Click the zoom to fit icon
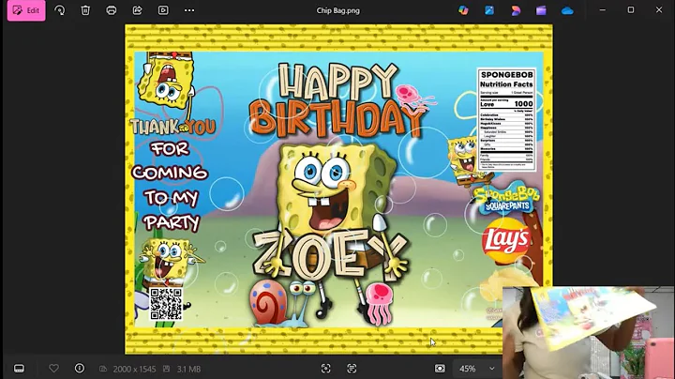Viewport: 675px width, 379px height. point(440,369)
